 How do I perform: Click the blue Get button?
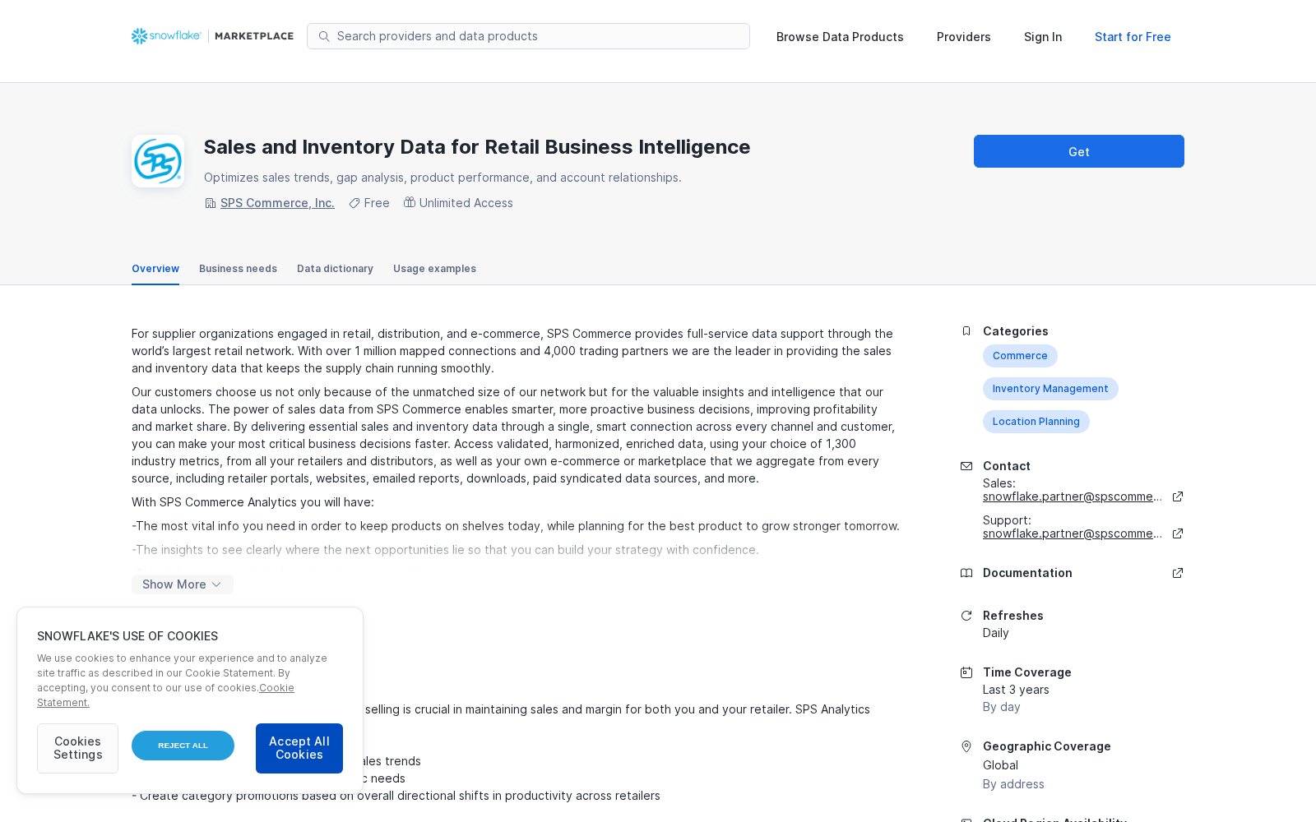tap(1079, 151)
